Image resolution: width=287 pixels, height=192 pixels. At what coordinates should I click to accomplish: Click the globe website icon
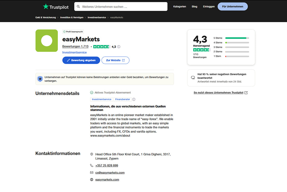click(92, 180)
